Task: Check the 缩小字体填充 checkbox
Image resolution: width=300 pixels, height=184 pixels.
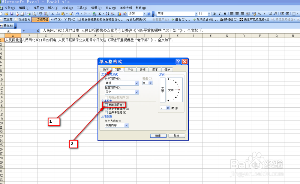Action: (106, 109)
